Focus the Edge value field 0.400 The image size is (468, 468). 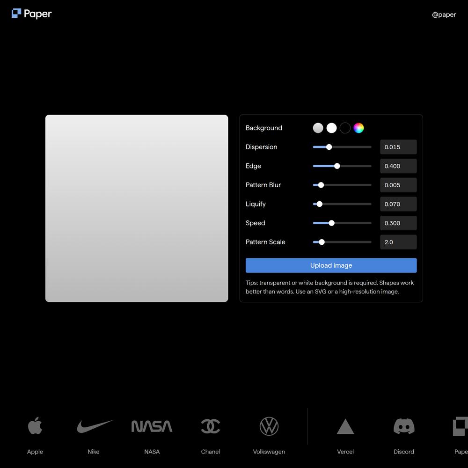pyautogui.click(x=398, y=166)
